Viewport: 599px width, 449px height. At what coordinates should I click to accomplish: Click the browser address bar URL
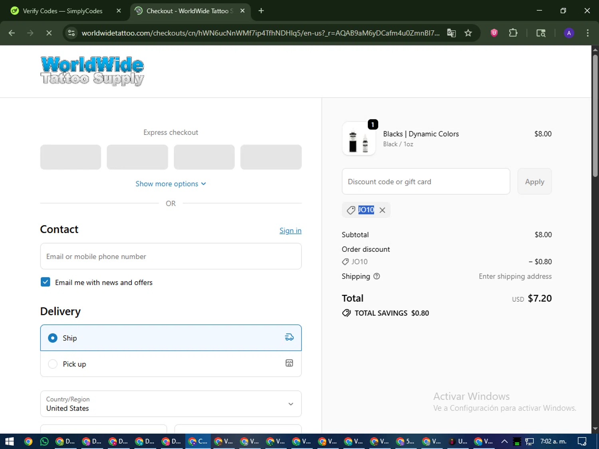(260, 33)
